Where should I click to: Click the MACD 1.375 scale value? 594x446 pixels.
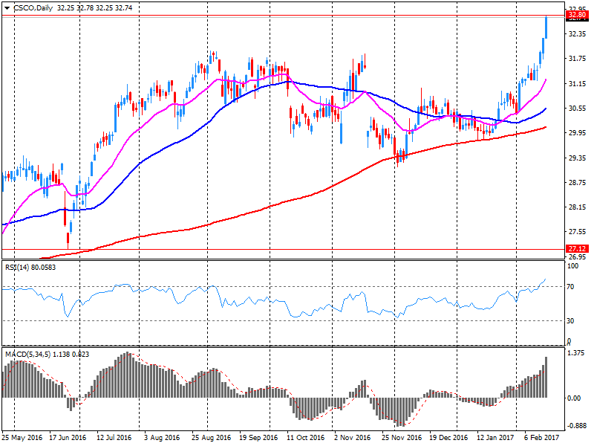pyautogui.click(x=577, y=354)
